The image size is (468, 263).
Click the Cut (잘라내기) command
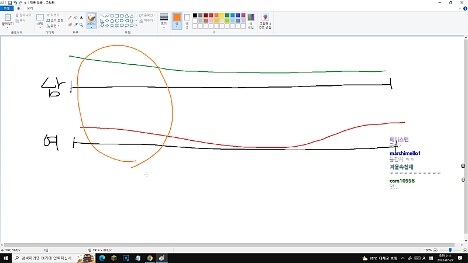pos(23,15)
